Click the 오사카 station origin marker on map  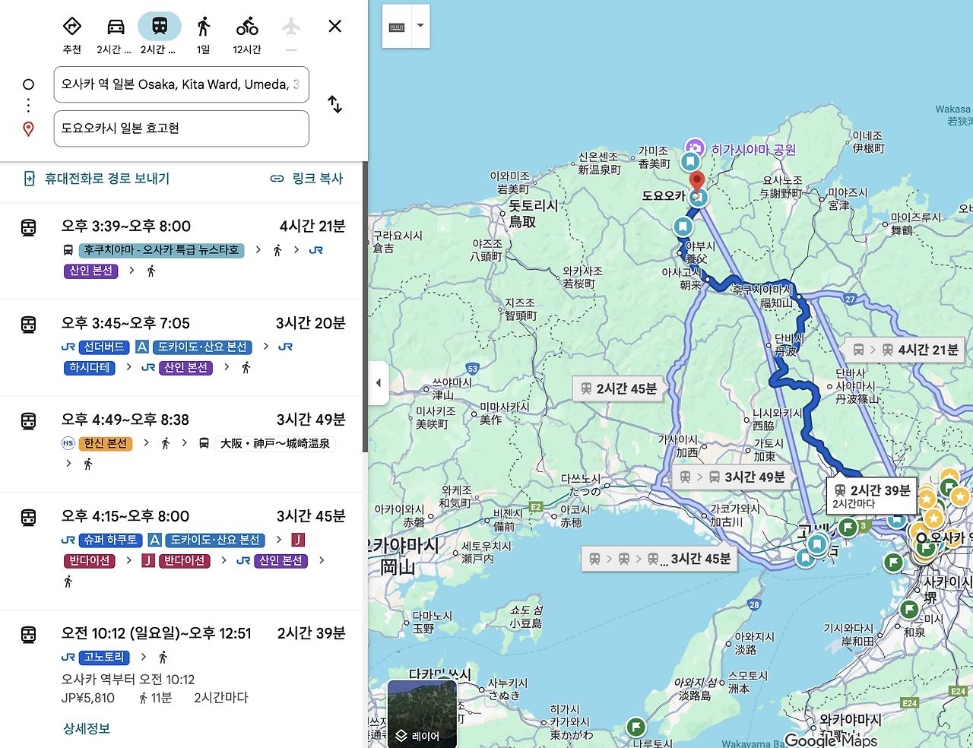click(921, 538)
